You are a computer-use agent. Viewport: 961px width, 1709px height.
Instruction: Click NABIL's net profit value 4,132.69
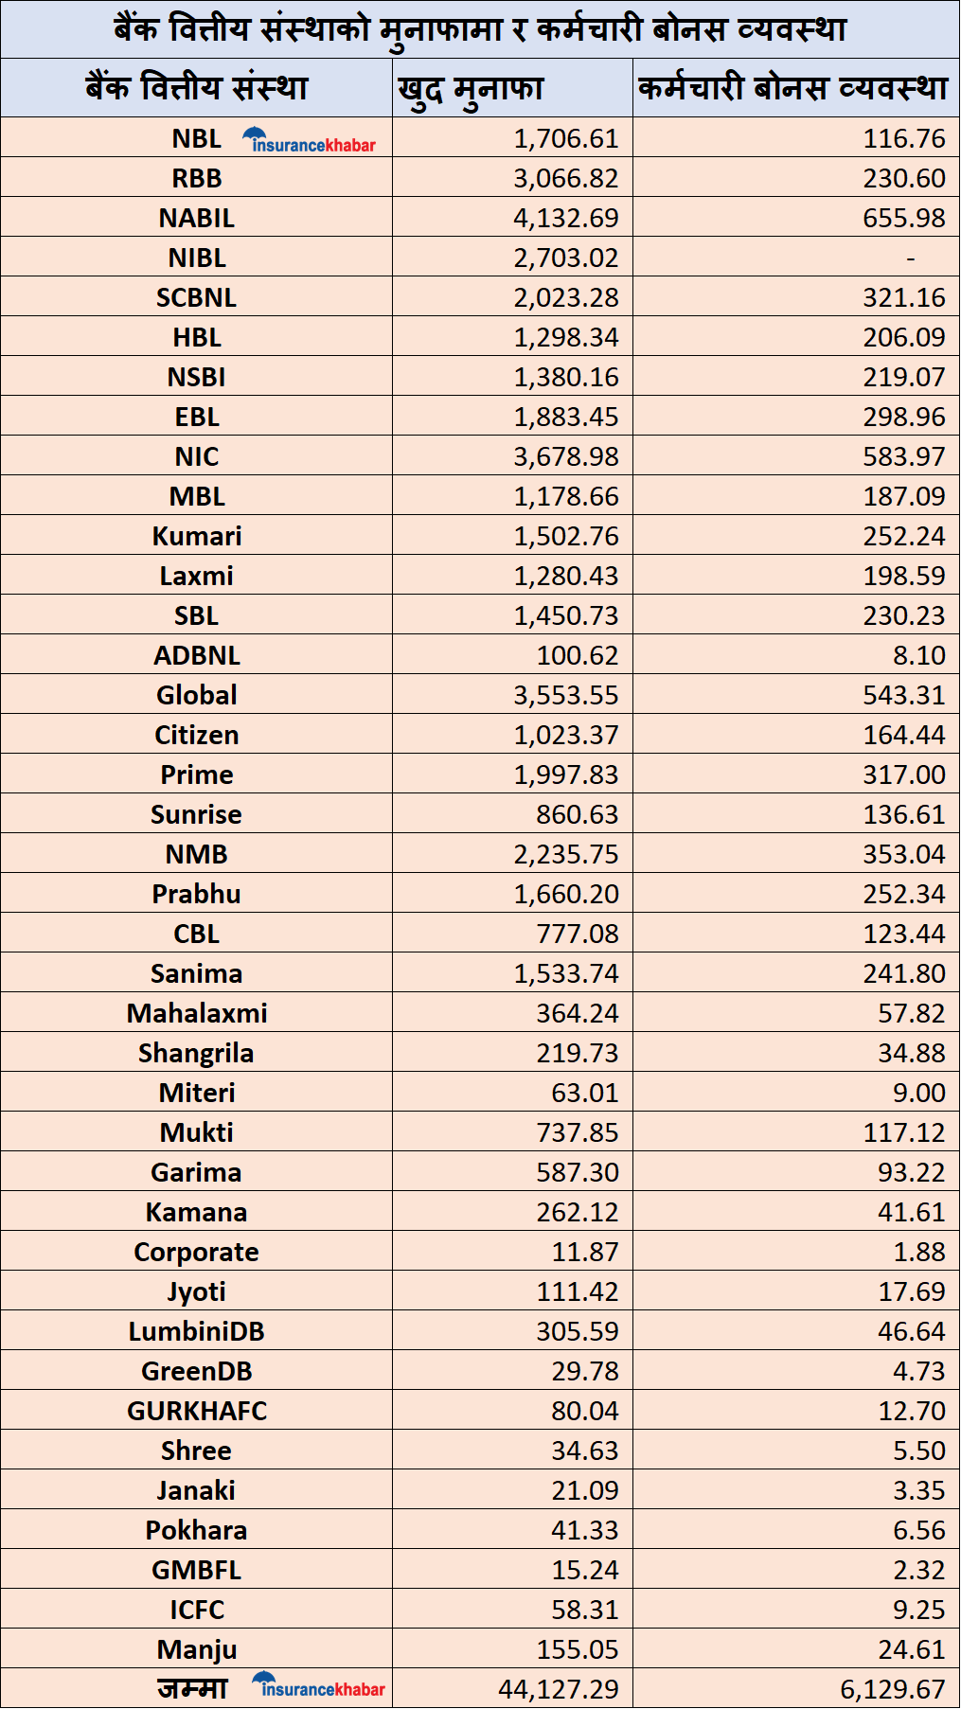(x=566, y=218)
